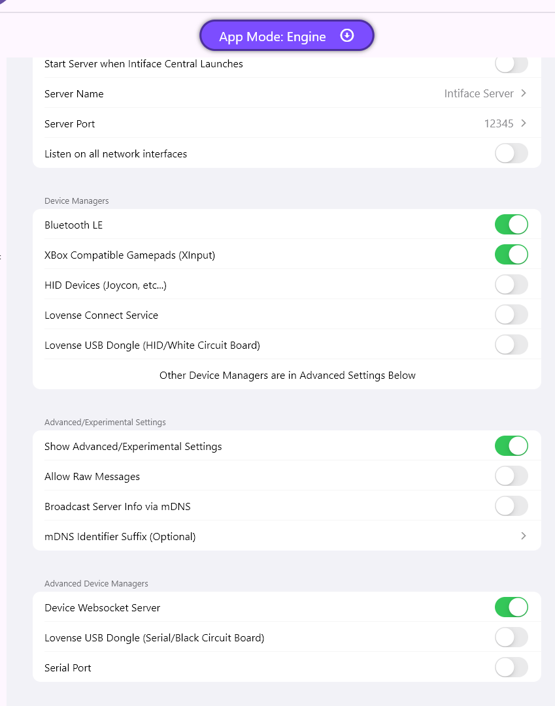Toggle Lovense Connect Service on
555x706 pixels.
point(511,315)
